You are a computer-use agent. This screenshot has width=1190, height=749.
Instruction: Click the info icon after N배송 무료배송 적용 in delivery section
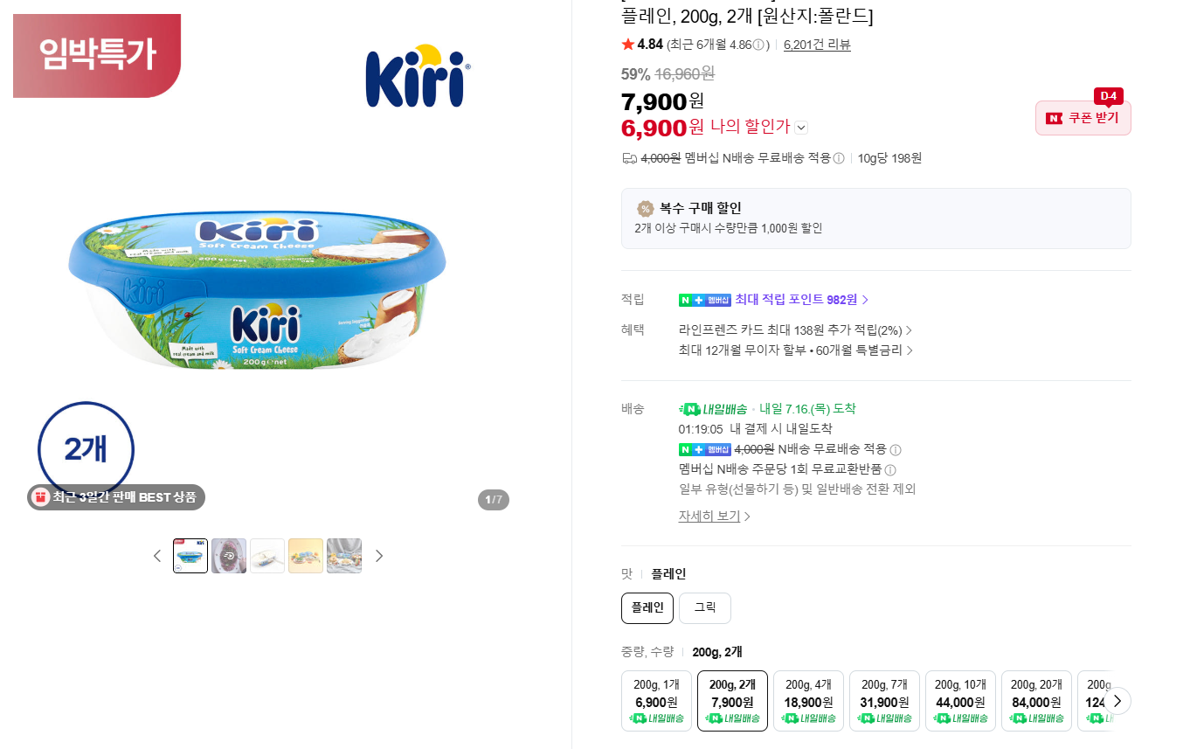(896, 450)
